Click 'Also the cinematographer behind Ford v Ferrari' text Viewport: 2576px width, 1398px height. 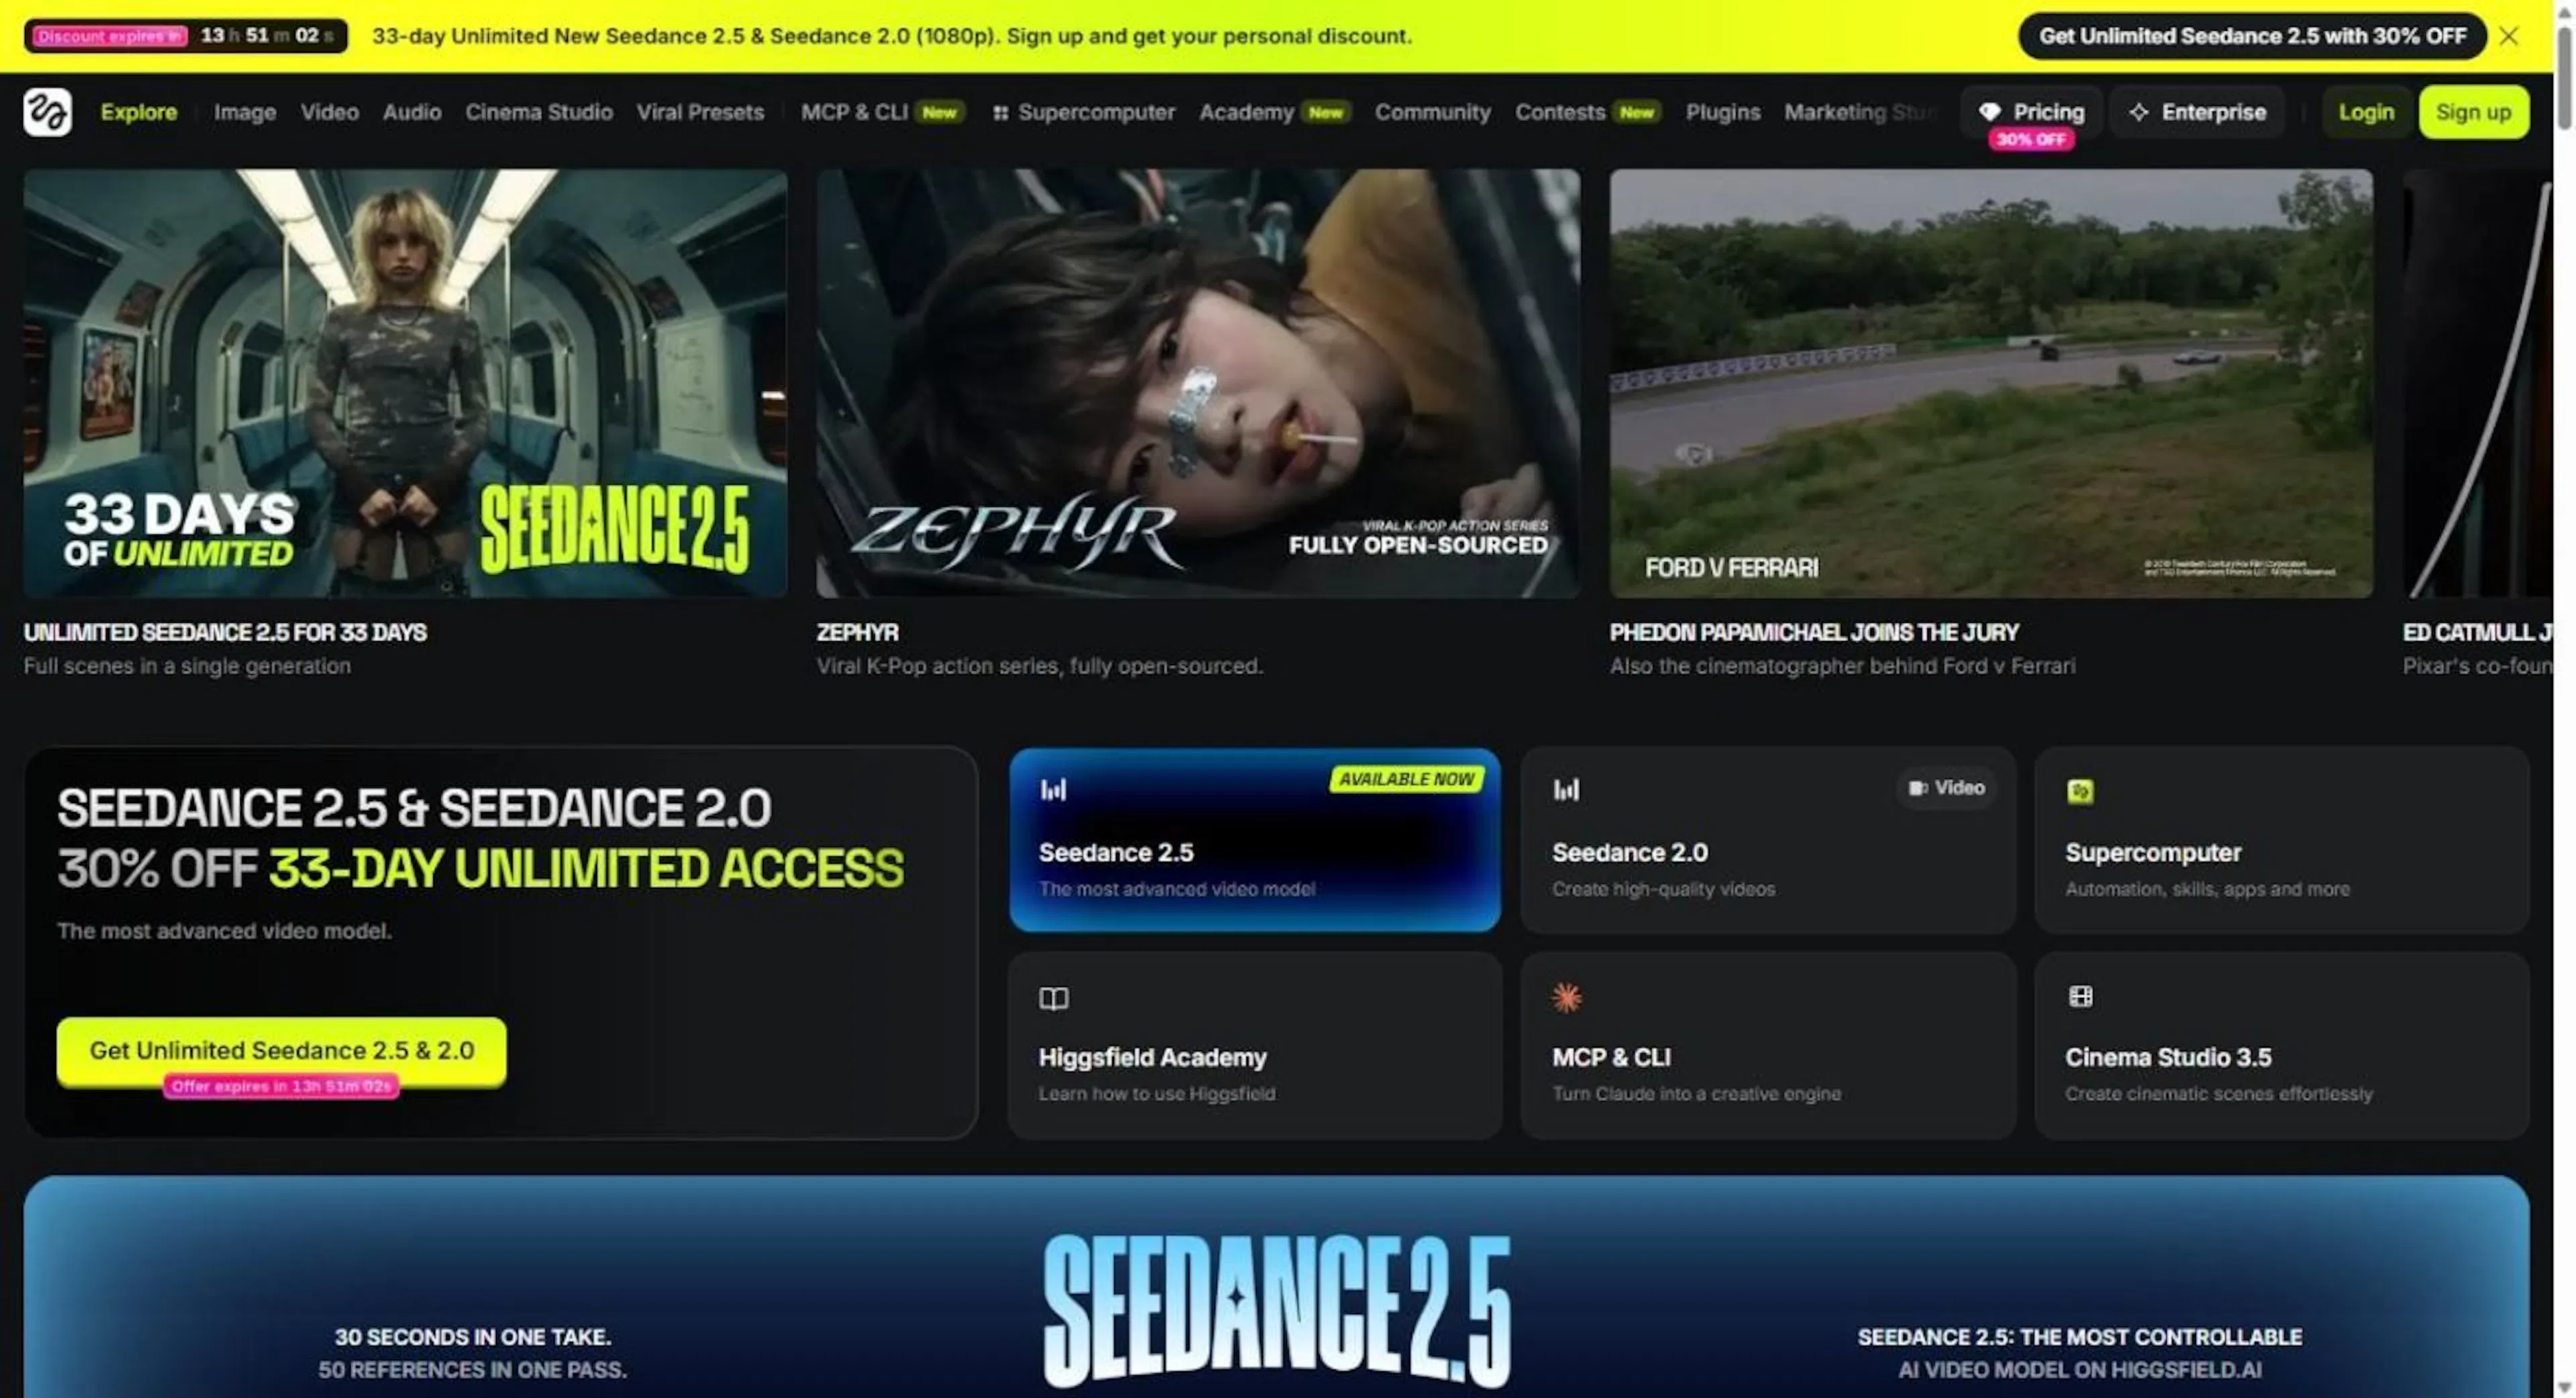coord(1842,666)
